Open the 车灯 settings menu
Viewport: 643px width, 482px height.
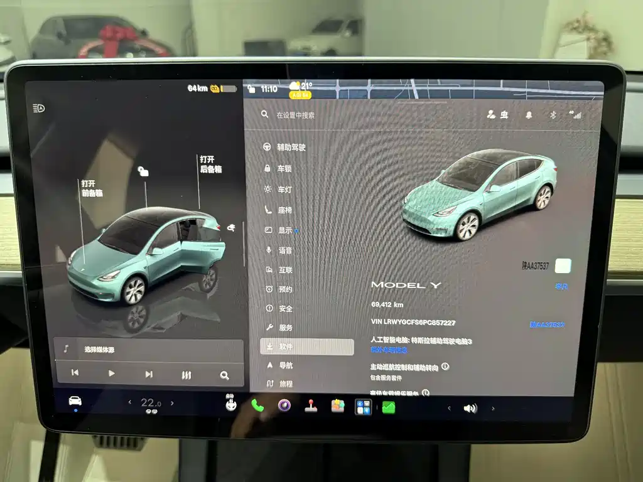tap(278, 190)
